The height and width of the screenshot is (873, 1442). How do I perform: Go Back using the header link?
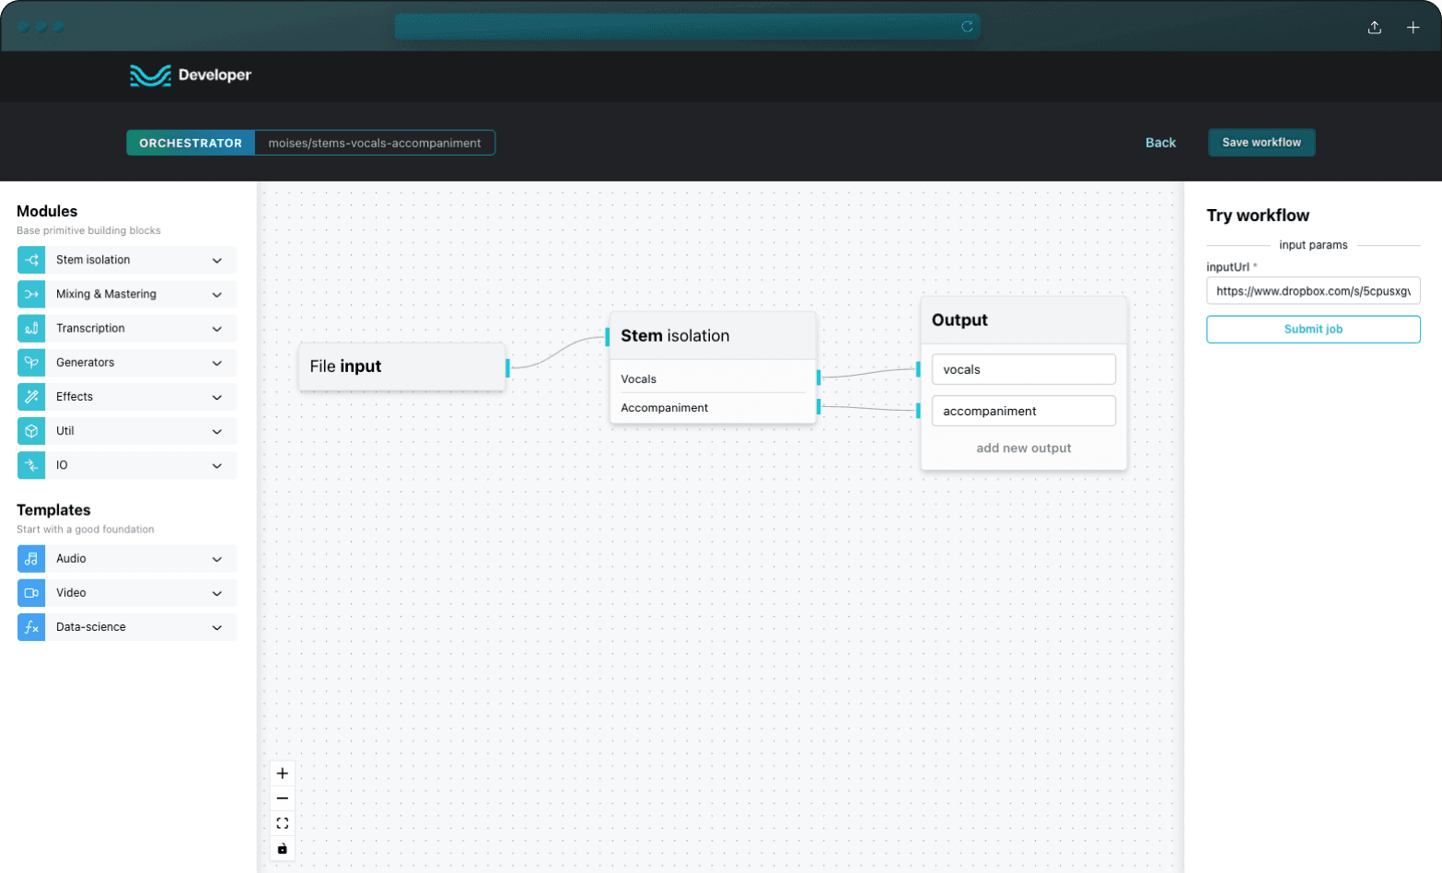(x=1160, y=143)
